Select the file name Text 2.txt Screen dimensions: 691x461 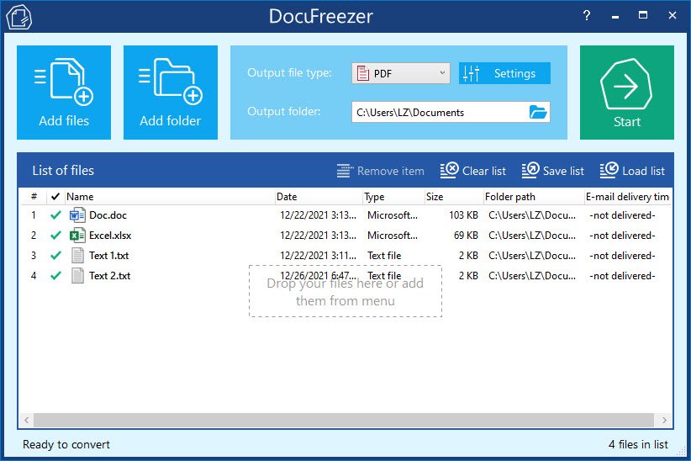110,276
